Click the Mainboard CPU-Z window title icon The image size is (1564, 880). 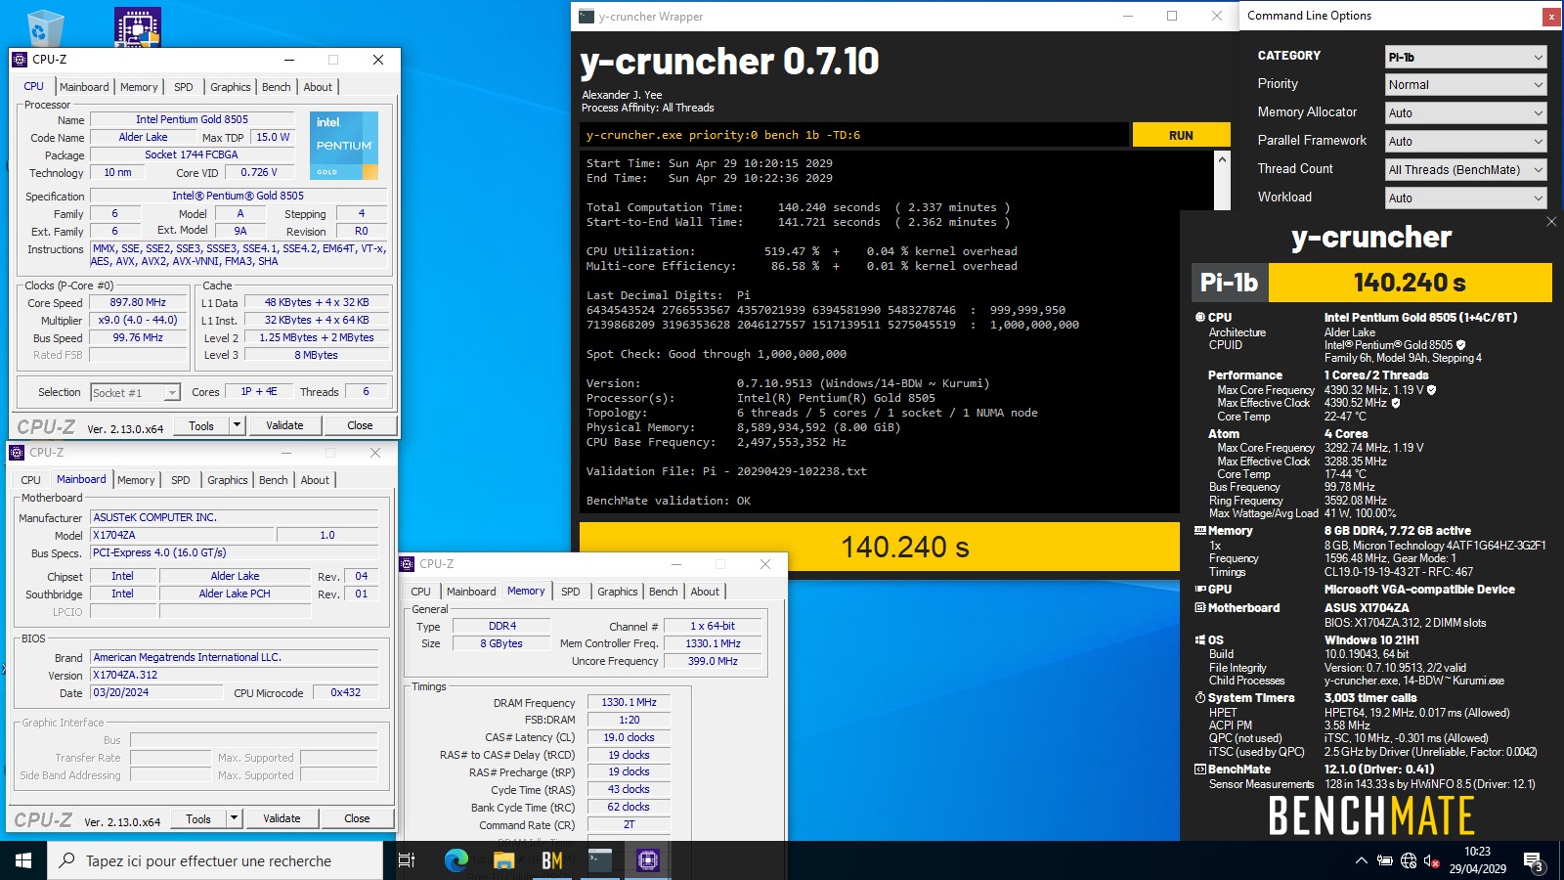pos(17,453)
